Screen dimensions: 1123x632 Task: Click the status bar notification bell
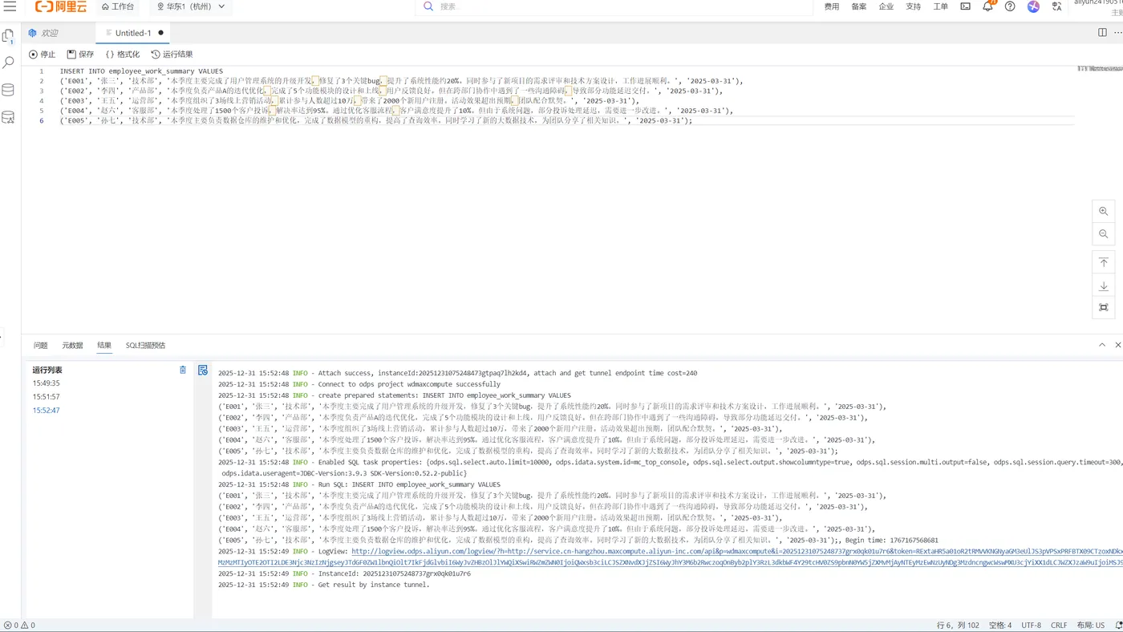pos(1118,626)
